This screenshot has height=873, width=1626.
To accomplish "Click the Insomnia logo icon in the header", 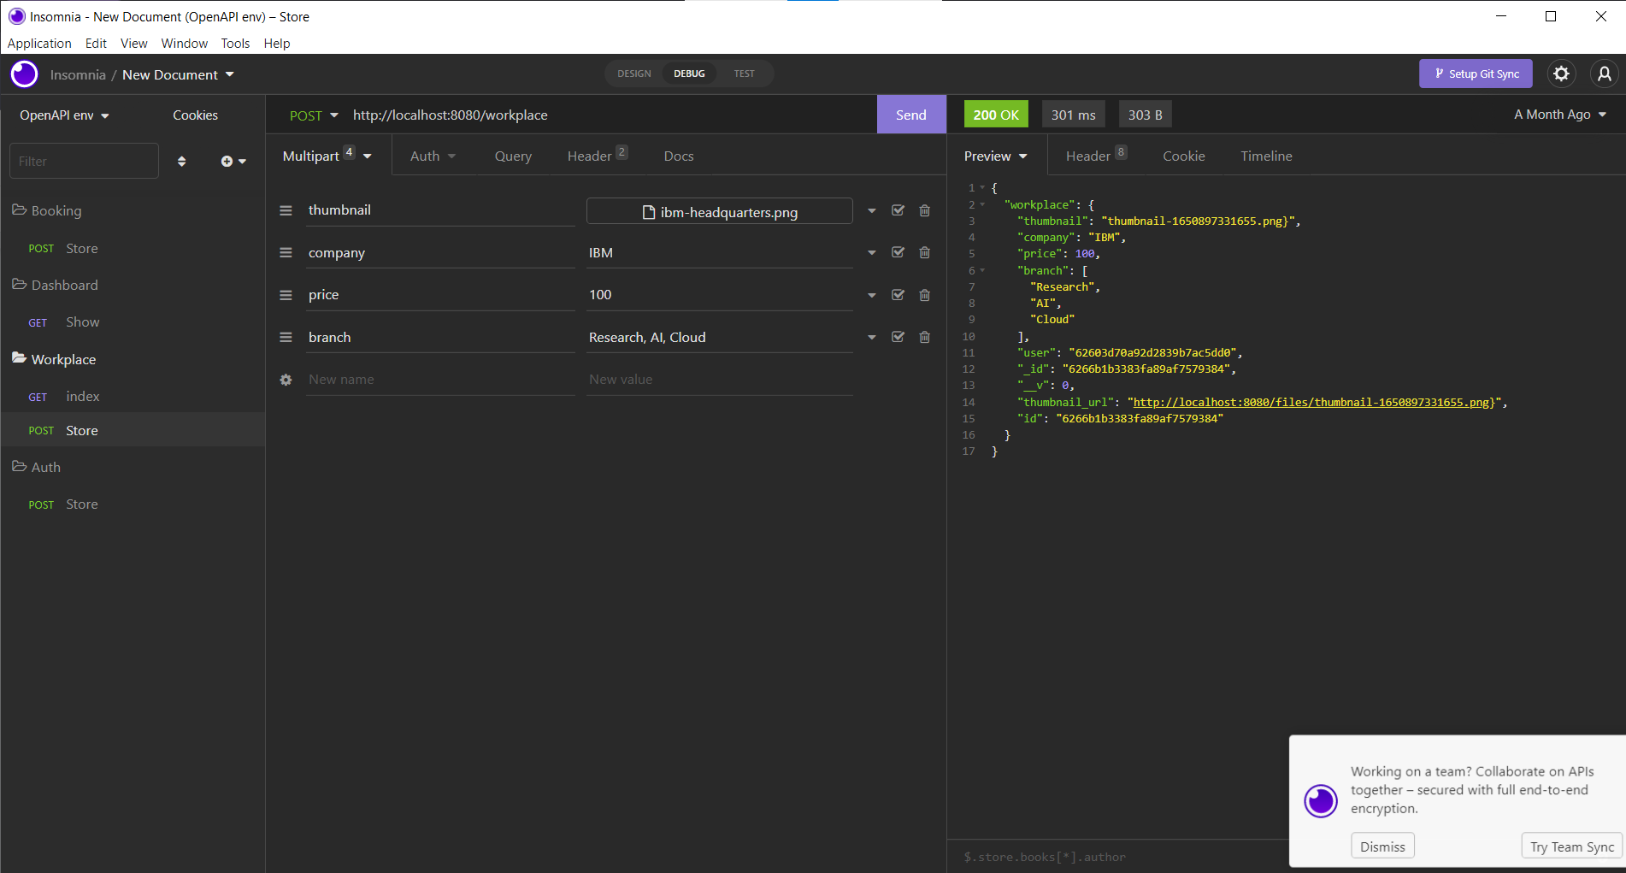I will (24, 74).
